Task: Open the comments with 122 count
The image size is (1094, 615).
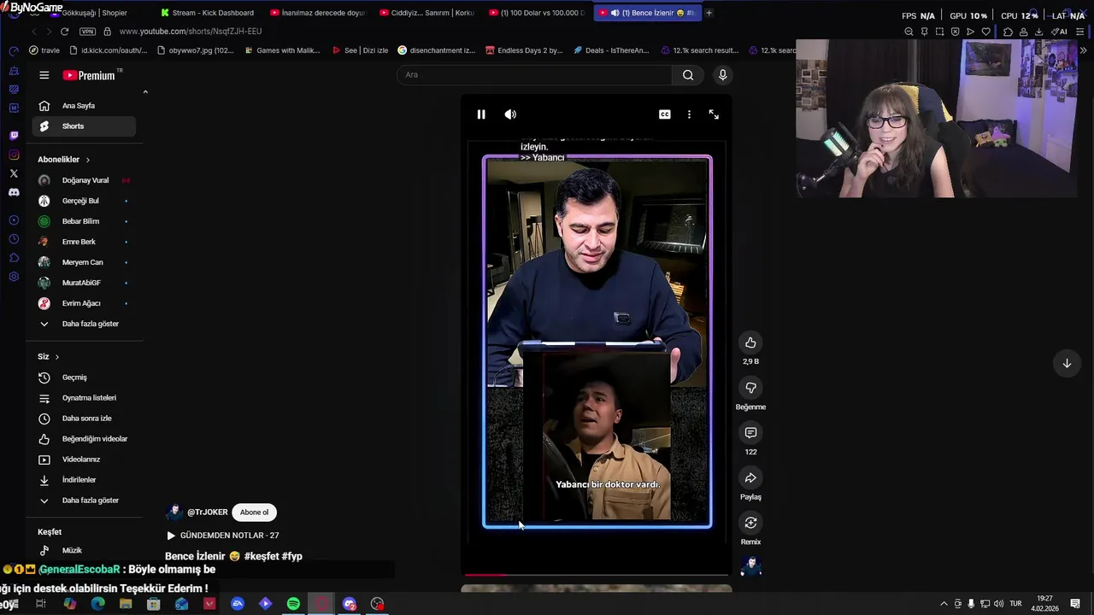Action: [x=750, y=433]
